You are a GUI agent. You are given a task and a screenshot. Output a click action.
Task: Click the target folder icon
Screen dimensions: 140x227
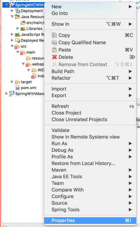pyautogui.click(x=17, y=82)
